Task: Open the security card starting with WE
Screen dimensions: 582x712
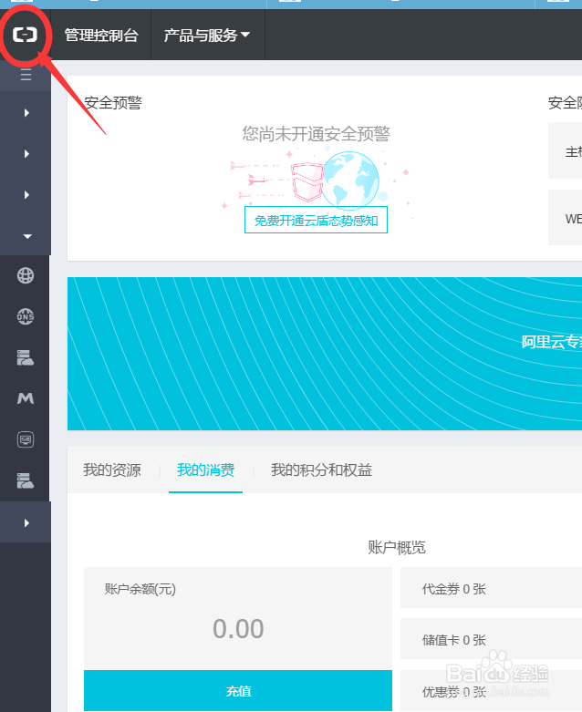Action: [x=566, y=218]
